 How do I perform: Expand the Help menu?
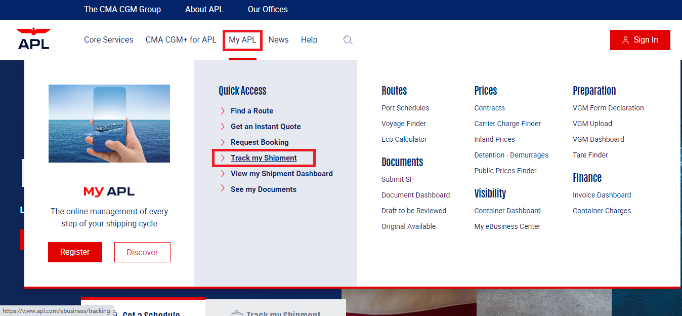tap(309, 40)
